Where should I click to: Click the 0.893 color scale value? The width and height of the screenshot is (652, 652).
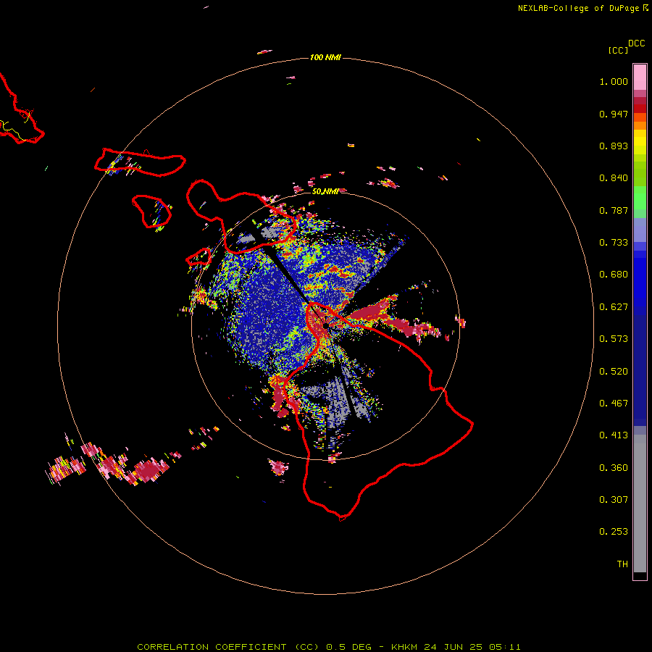[x=614, y=146]
